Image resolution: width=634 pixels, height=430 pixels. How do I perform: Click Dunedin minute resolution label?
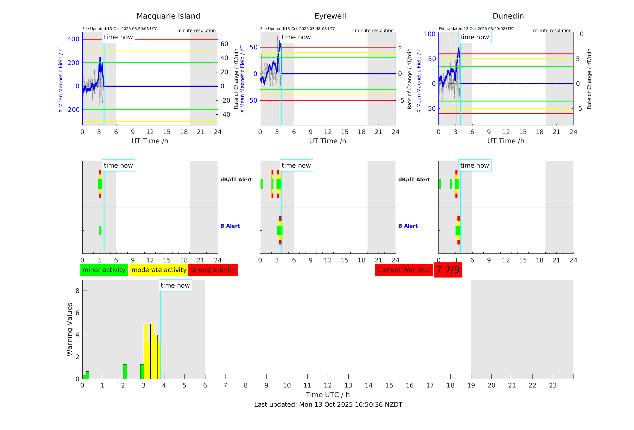(x=552, y=31)
